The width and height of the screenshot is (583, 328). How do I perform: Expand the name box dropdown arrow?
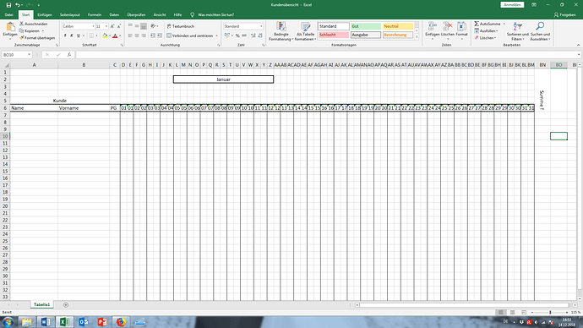click(x=29, y=55)
